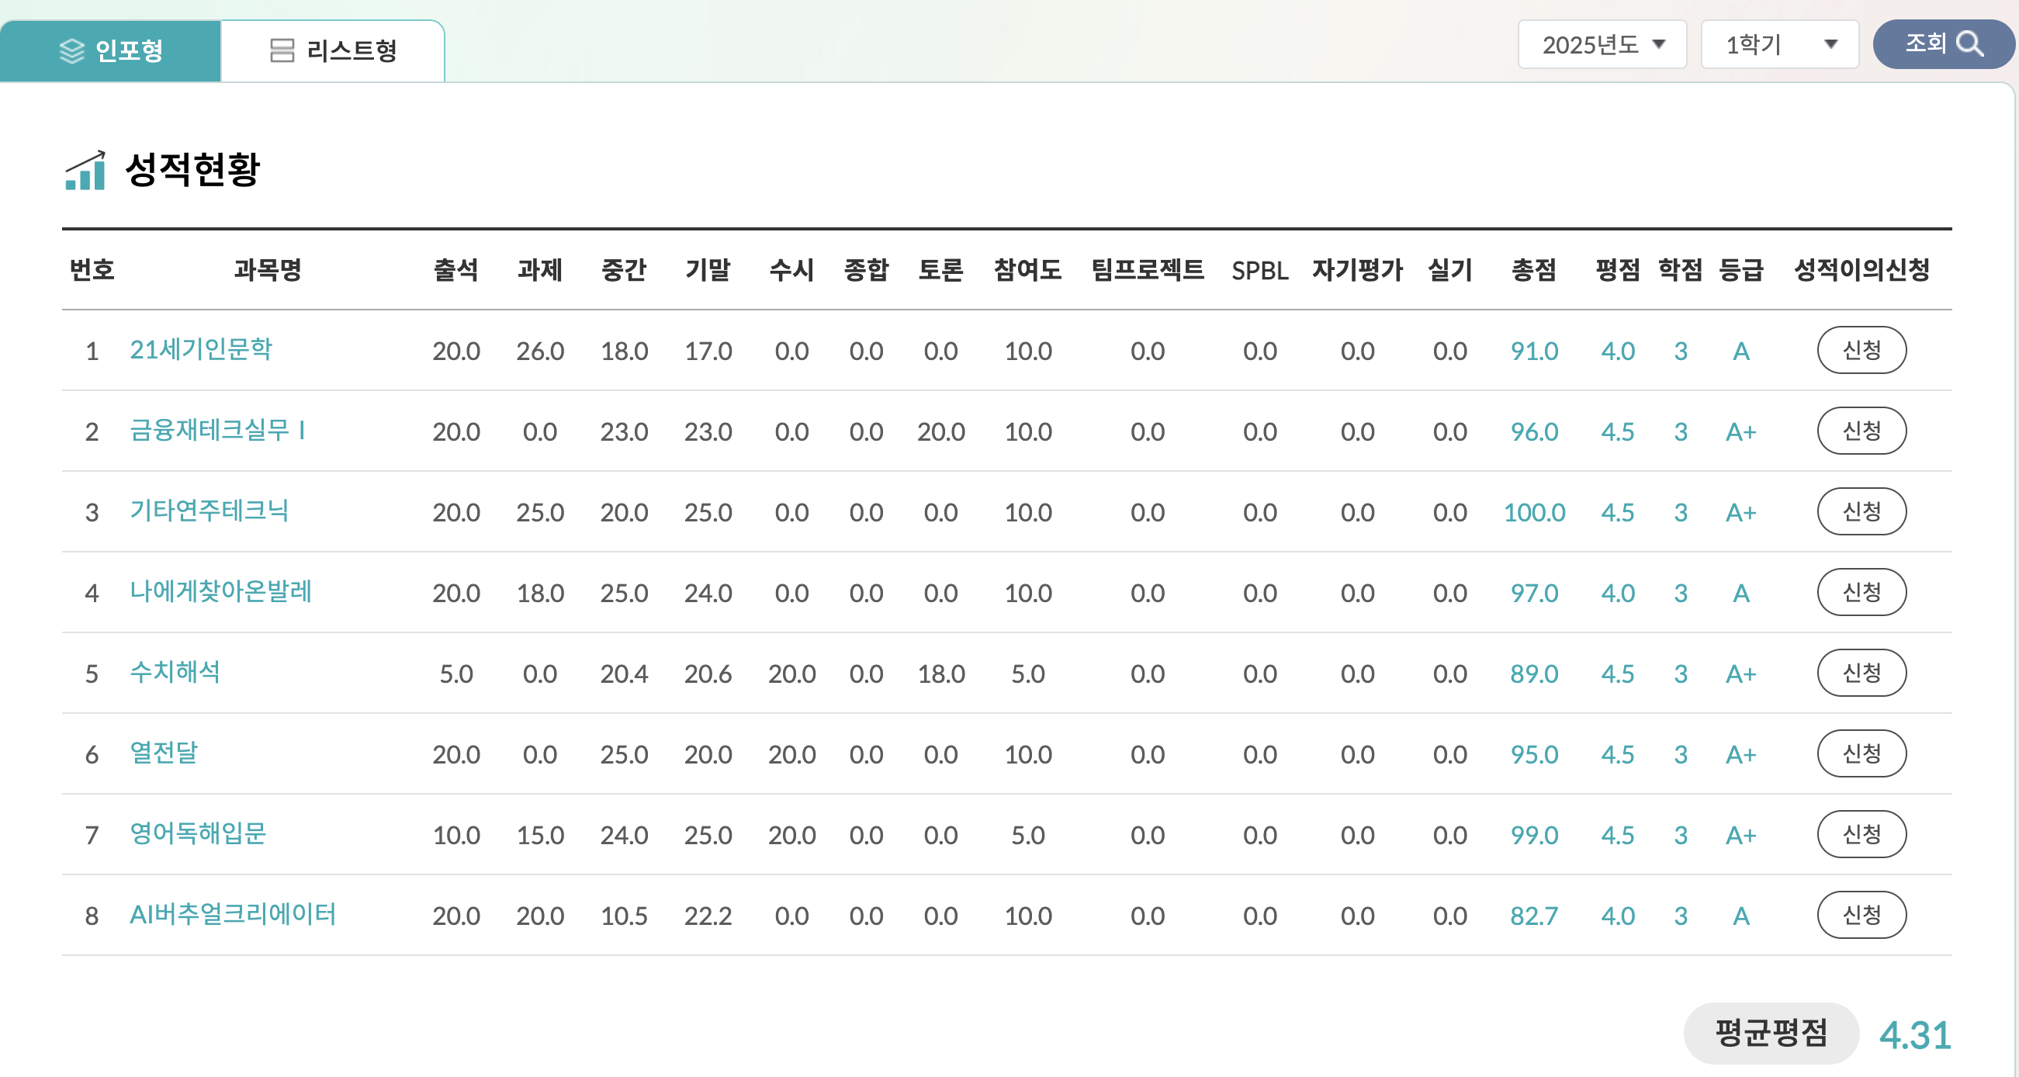
Task: Click the 100.0 total score value
Action: tap(1533, 513)
